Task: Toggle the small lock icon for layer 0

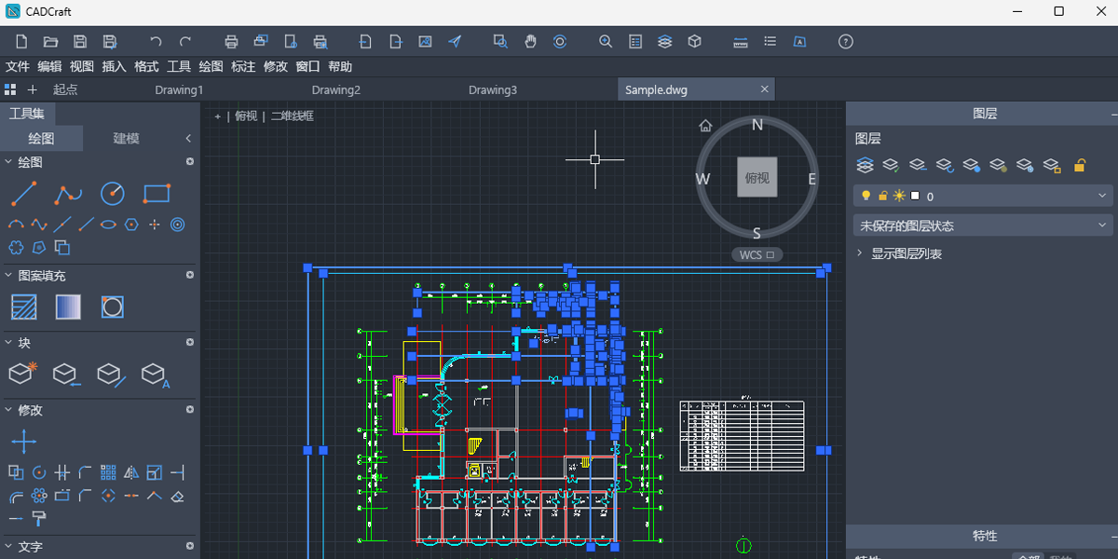Action: pos(882,196)
